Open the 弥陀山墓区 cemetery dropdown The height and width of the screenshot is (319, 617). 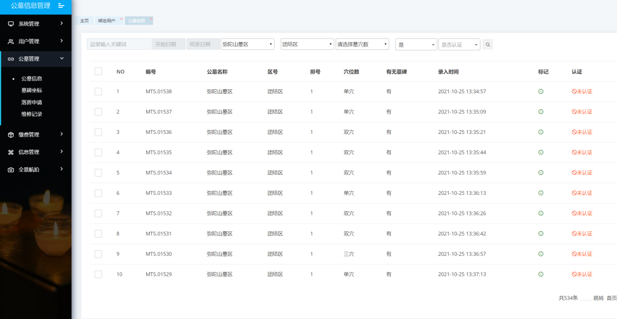click(247, 44)
